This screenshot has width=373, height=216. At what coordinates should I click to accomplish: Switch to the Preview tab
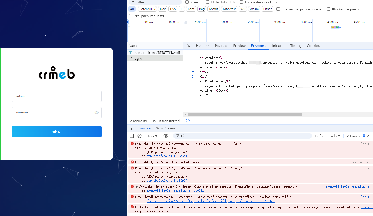pos(239,46)
